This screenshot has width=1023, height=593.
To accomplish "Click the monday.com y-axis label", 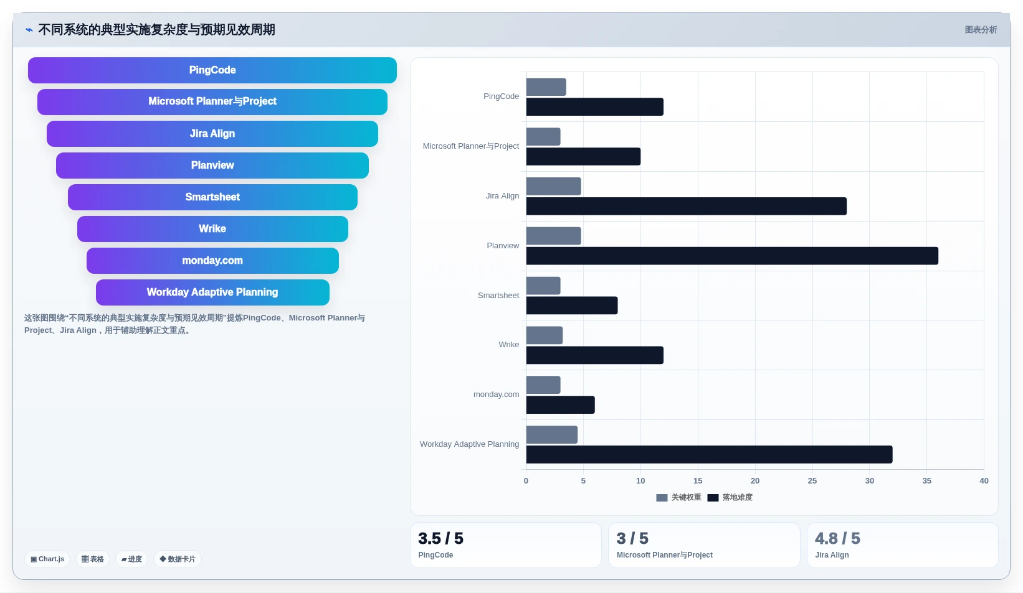I will tap(497, 395).
